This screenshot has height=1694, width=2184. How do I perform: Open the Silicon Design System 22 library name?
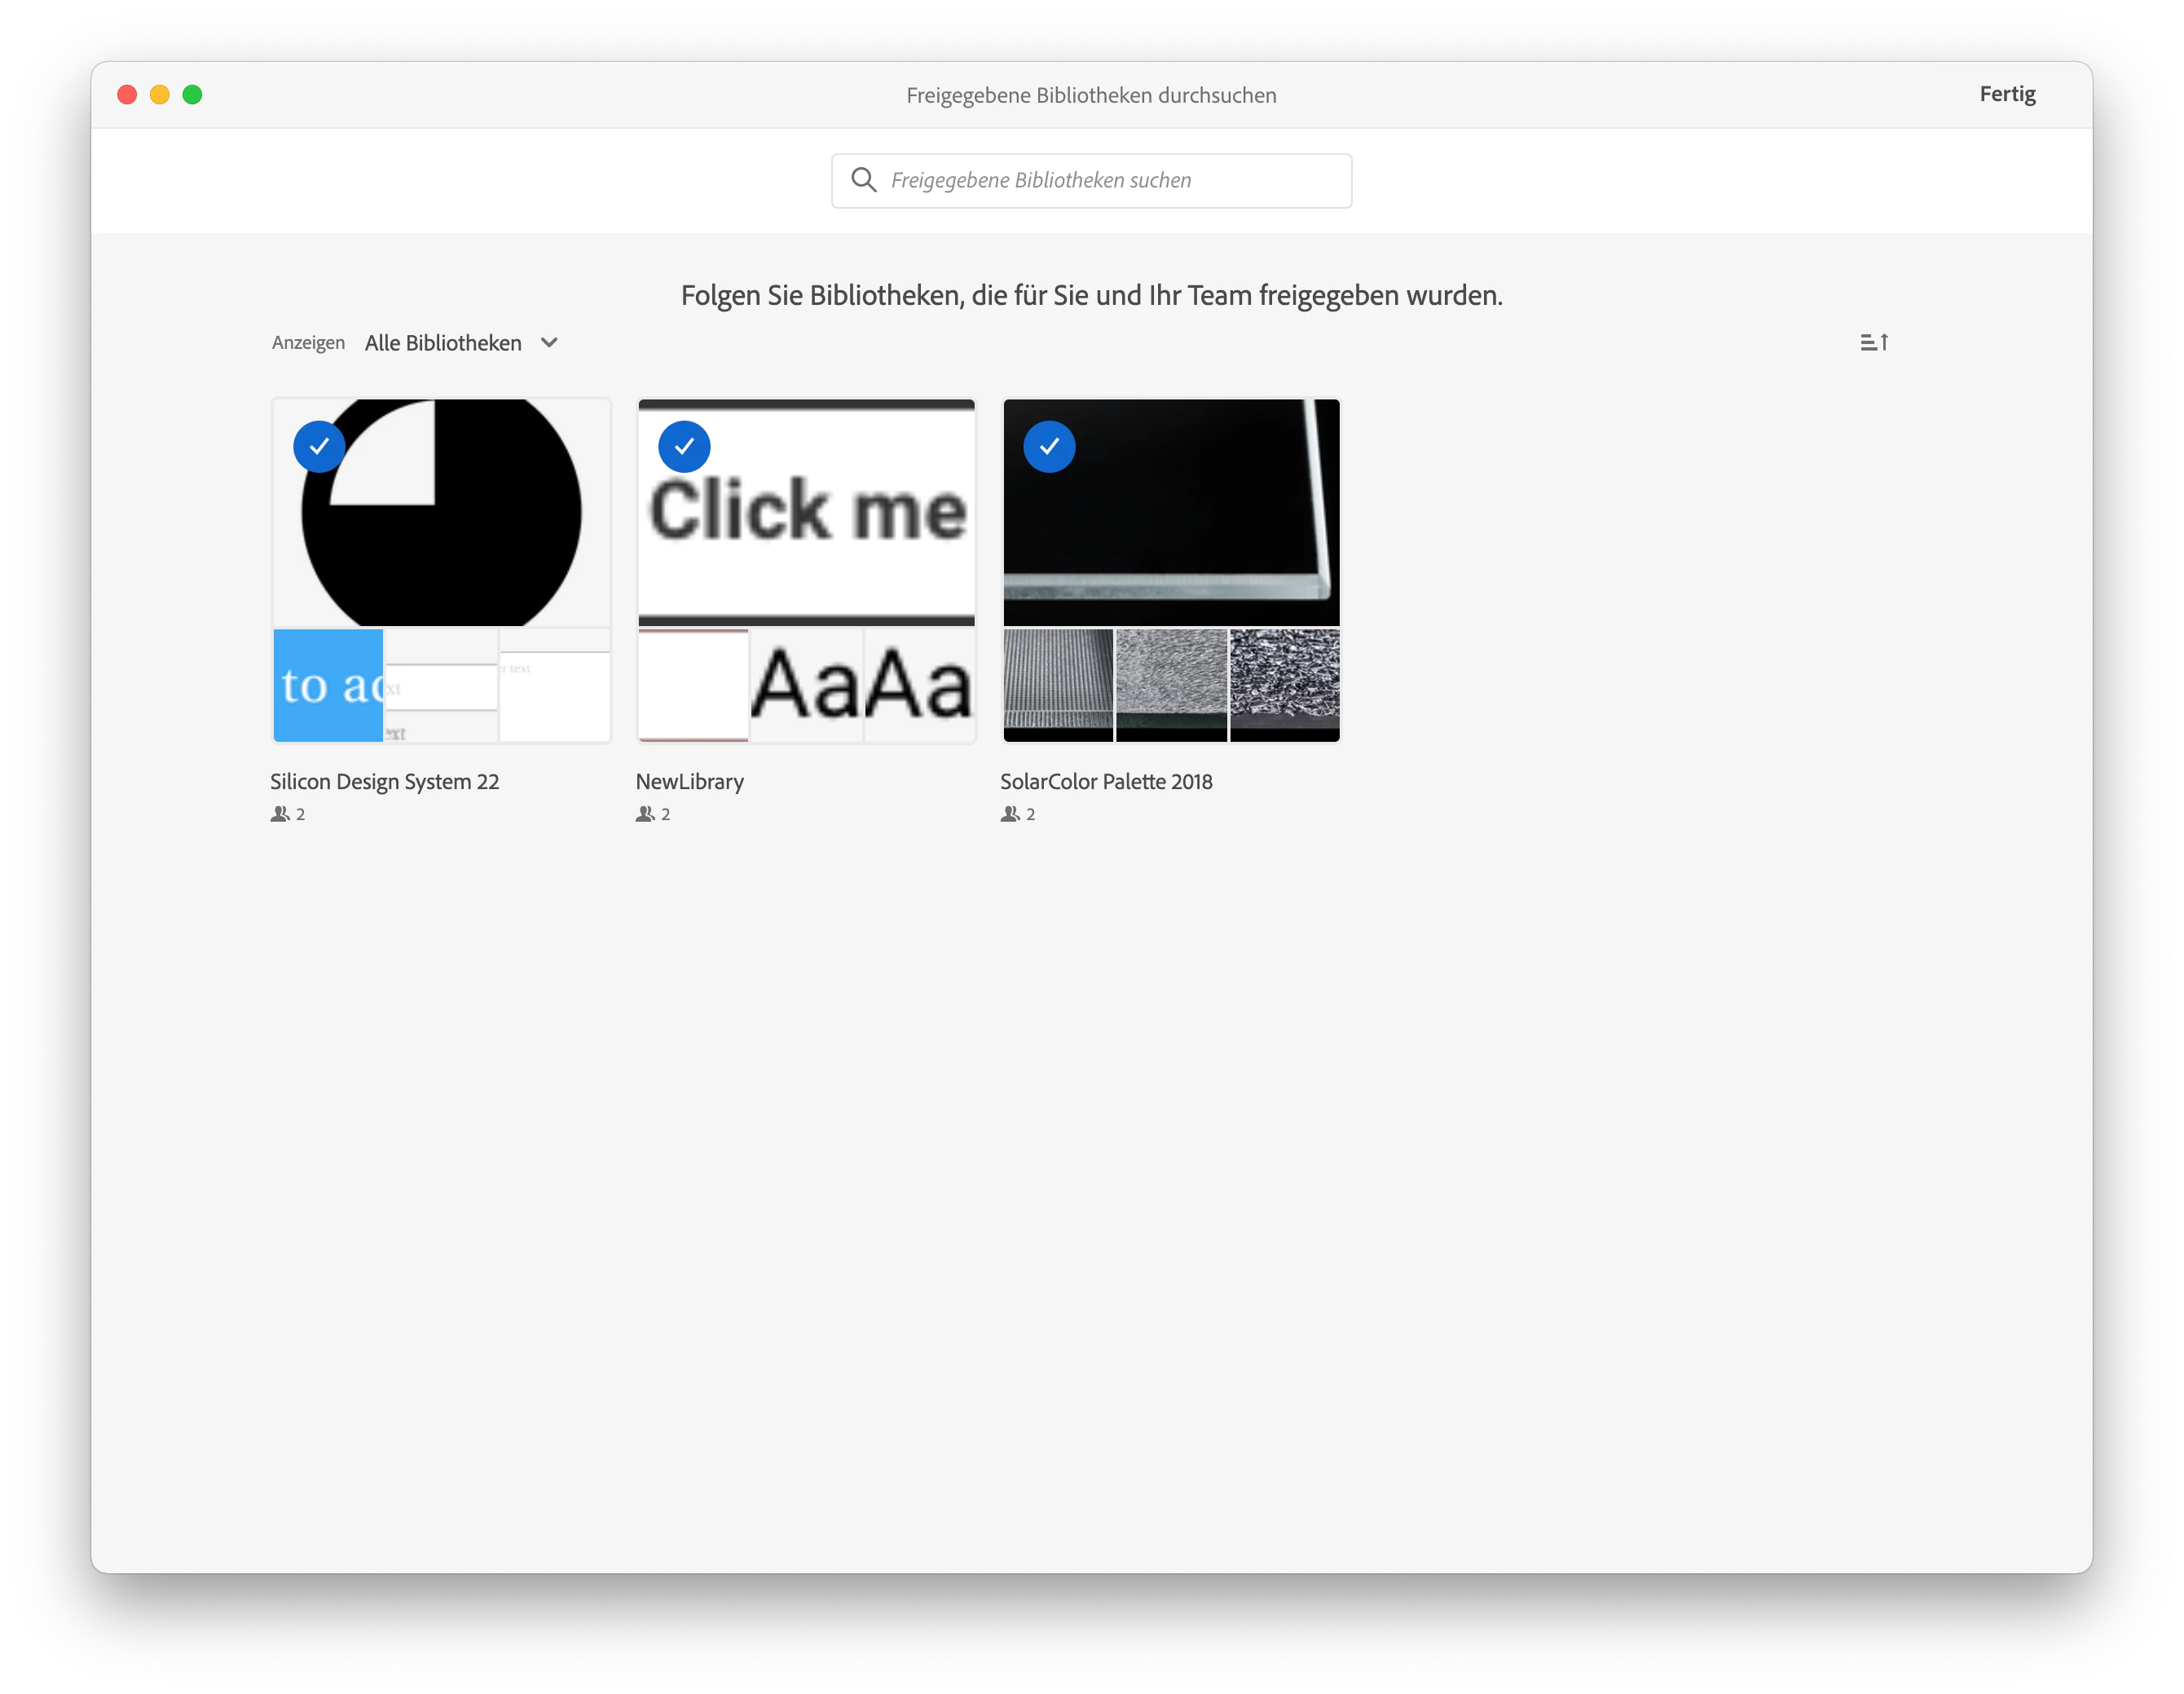(384, 782)
